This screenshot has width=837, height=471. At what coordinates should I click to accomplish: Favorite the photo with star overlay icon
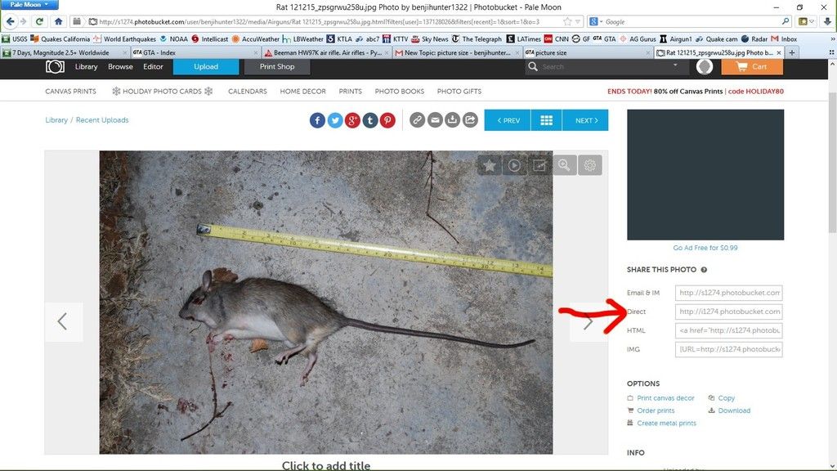[x=489, y=165]
